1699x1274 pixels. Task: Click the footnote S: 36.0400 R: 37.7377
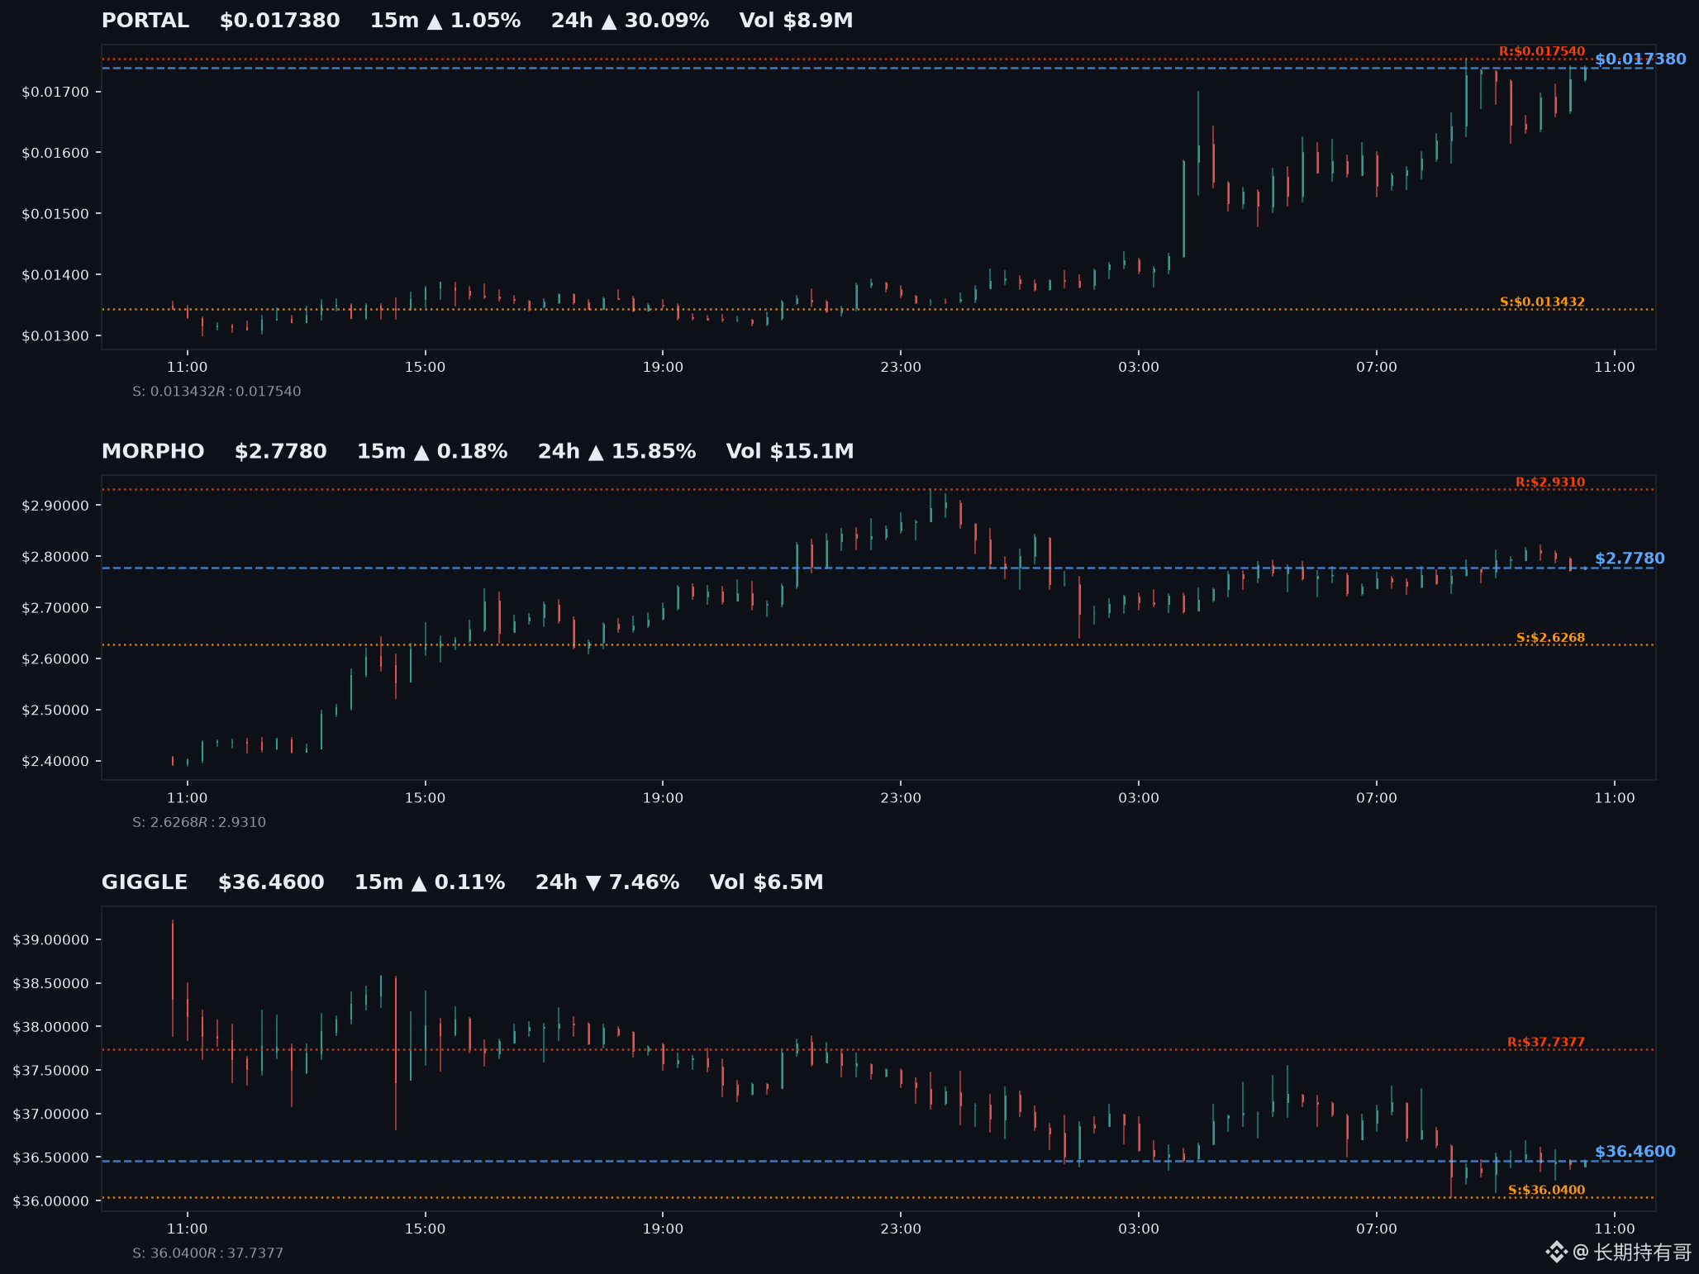[x=207, y=1253]
